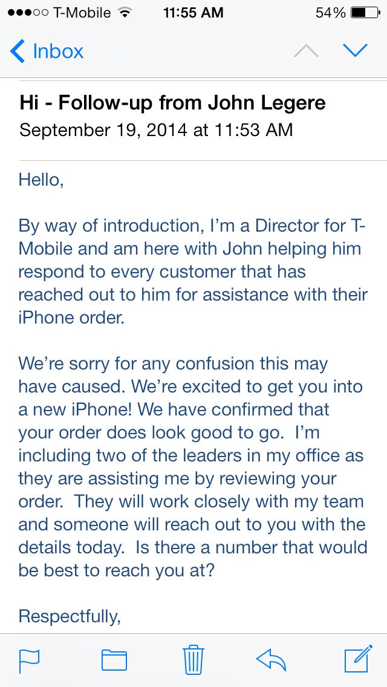Screen dimensions: 387x687
Task: Tap the 'We're sorry for any confusion' paragraph
Action: point(192,466)
